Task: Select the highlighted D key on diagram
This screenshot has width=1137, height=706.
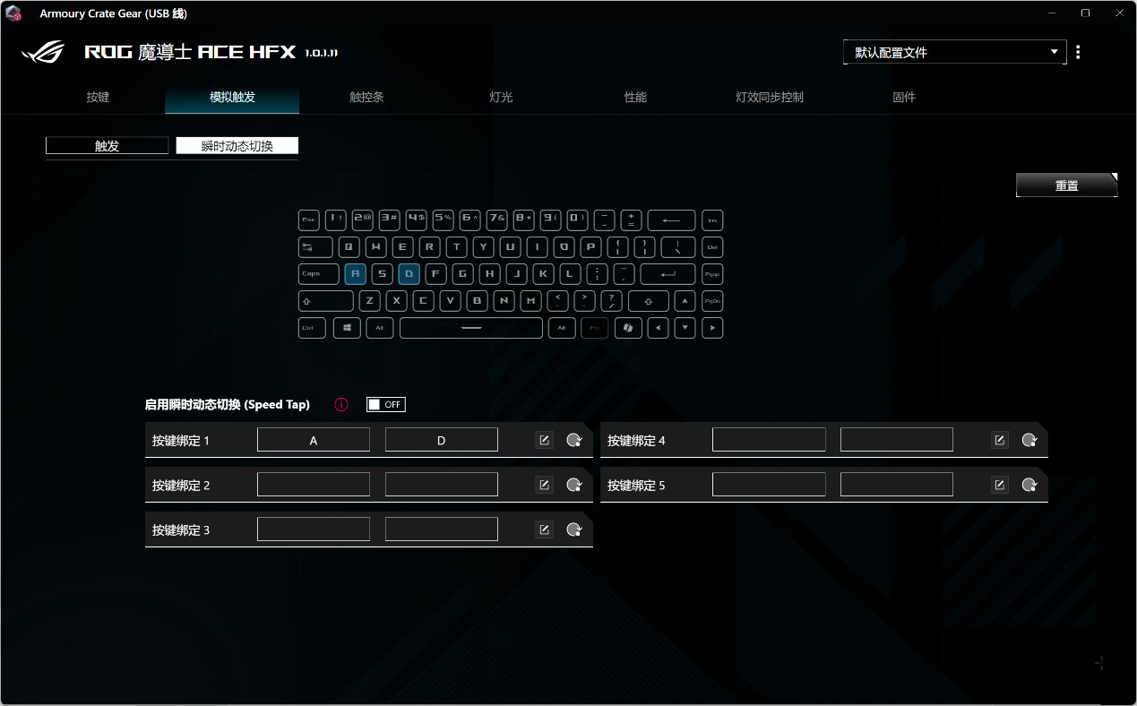Action: [x=409, y=274]
